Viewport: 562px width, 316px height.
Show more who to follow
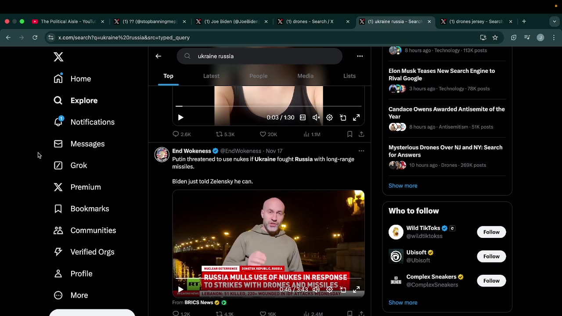pos(403,302)
